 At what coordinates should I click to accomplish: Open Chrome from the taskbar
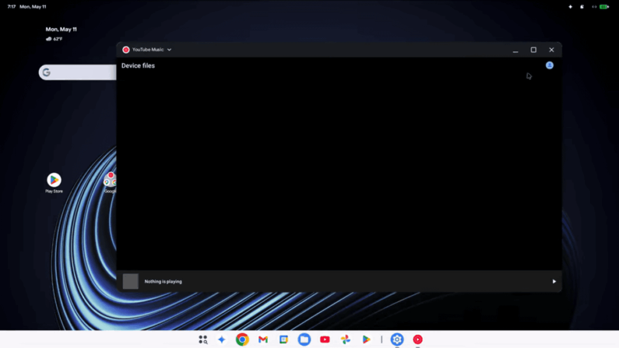pyautogui.click(x=242, y=340)
